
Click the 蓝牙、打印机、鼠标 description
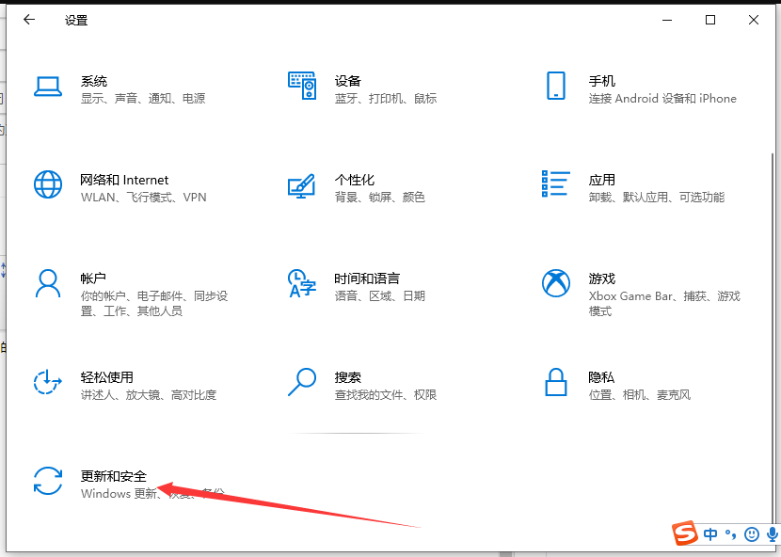[386, 98]
